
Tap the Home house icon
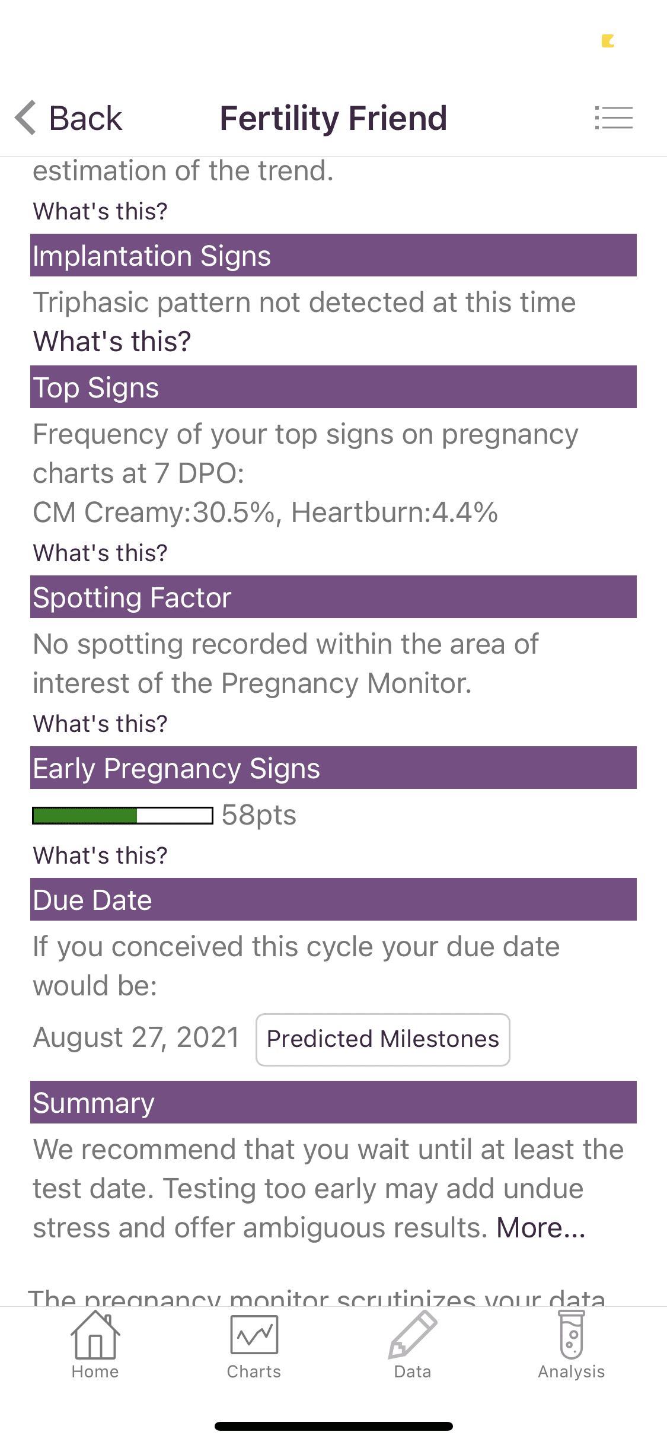(95, 1336)
